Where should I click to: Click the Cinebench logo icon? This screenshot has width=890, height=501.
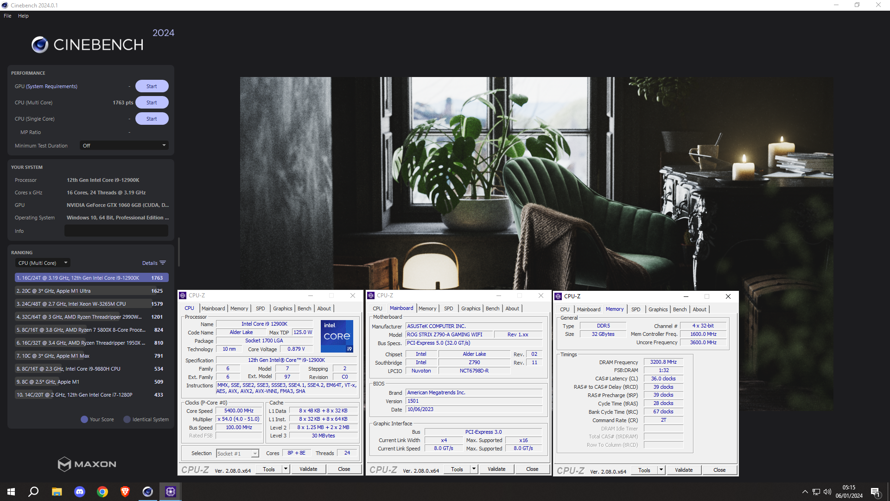pyautogui.click(x=40, y=45)
